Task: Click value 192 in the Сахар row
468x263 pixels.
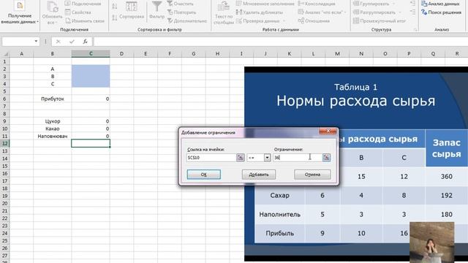Action: click(447, 195)
